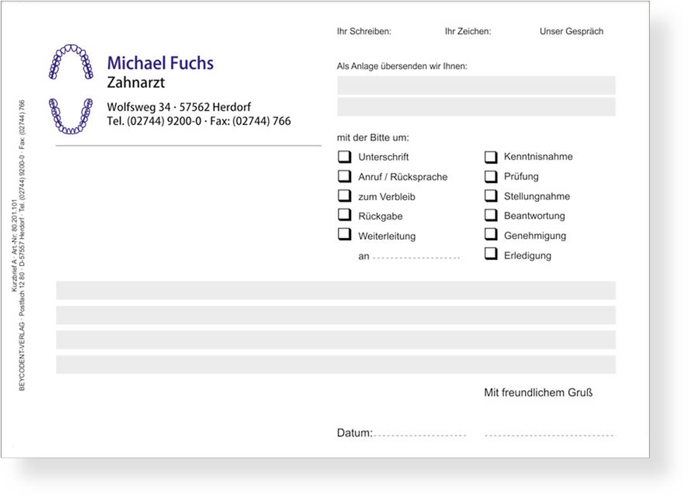Click the topmost wide gray message line
This screenshot has width=688, height=497.
tap(335, 290)
